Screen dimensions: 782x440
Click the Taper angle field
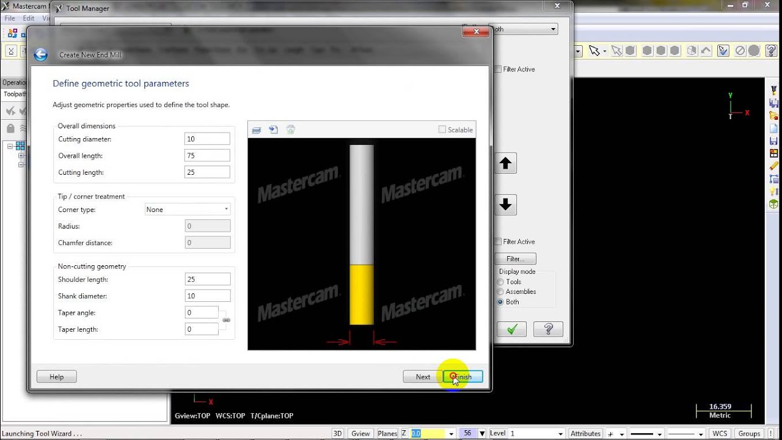pyautogui.click(x=202, y=312)
